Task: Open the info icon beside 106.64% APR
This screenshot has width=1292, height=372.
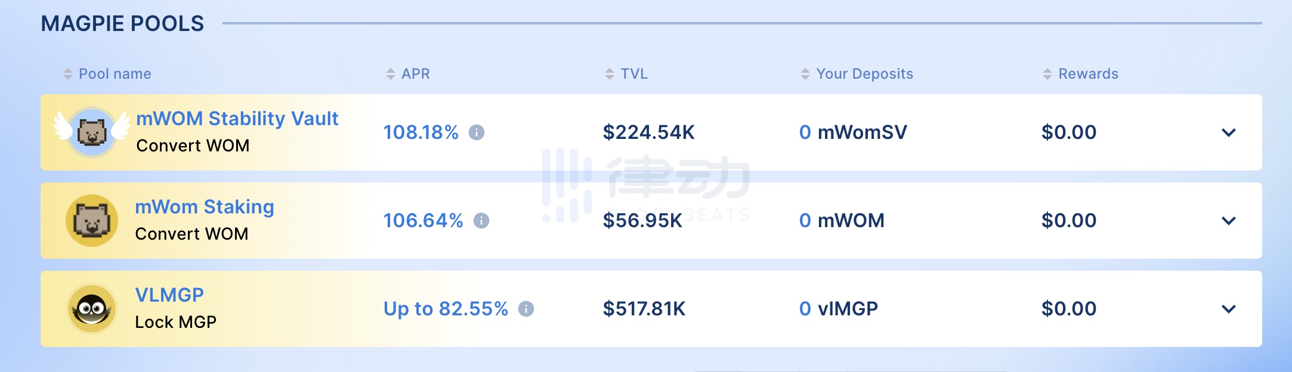Action: 481,221
